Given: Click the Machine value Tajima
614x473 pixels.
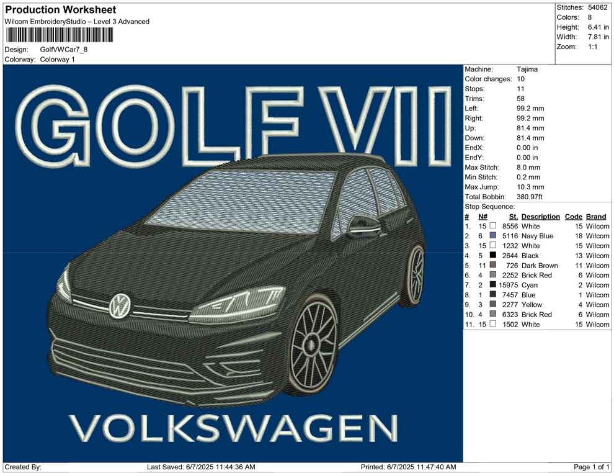Looking at the screenshot, I should pyautogui.click(x=527, y=70).
